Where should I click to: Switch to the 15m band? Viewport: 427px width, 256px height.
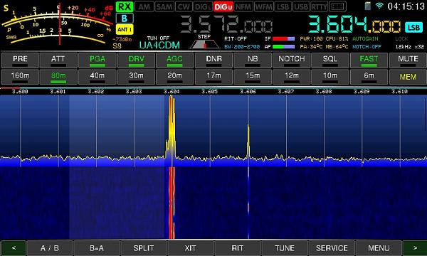point(253,77)
